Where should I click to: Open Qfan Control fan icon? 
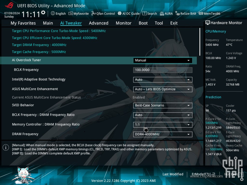(94, 14)
